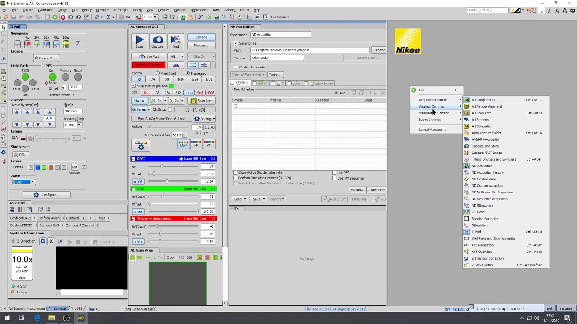Open the Save dropdown in ND Acquisition

click(x=259, y=199)
